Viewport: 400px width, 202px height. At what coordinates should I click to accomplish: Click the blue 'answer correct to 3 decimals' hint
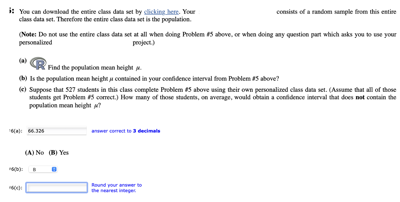tap(126, 131)
